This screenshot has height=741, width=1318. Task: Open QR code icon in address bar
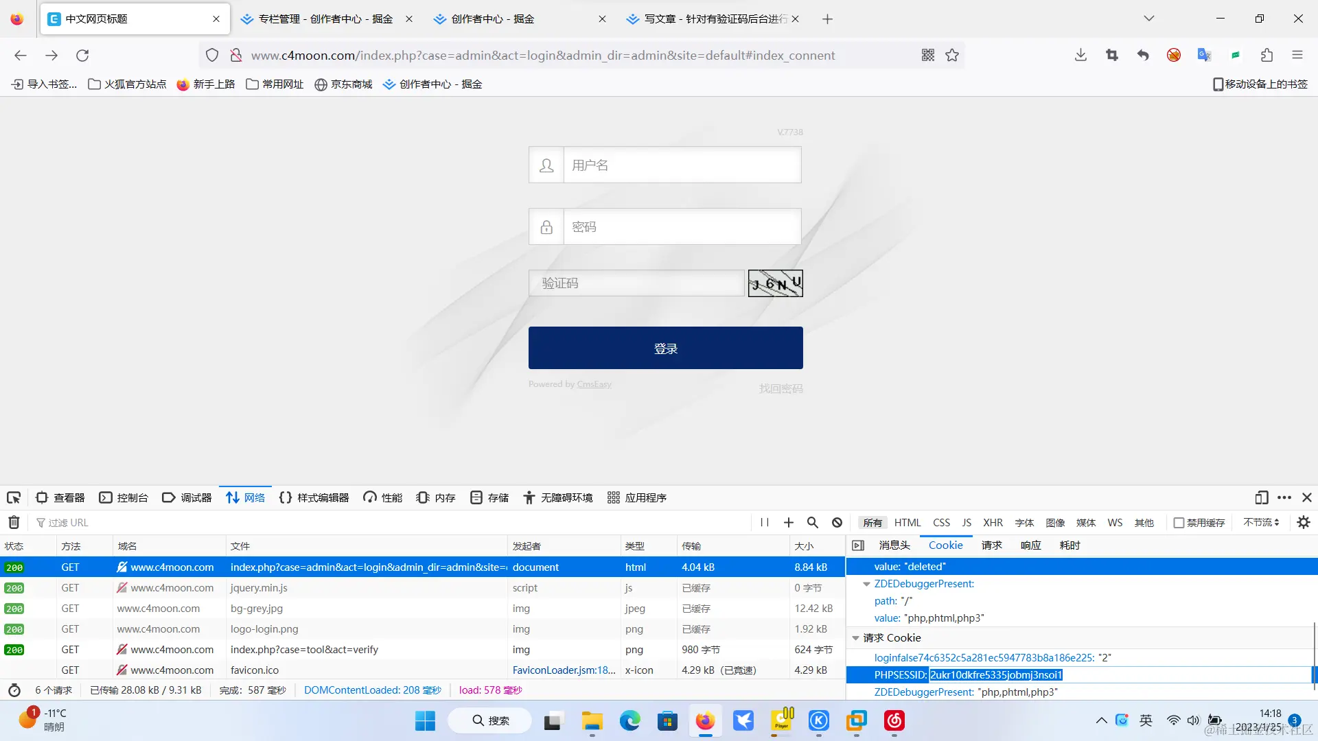(x=928, y=55)
